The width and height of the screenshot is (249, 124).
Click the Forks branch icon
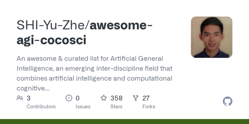pos(135,98)
